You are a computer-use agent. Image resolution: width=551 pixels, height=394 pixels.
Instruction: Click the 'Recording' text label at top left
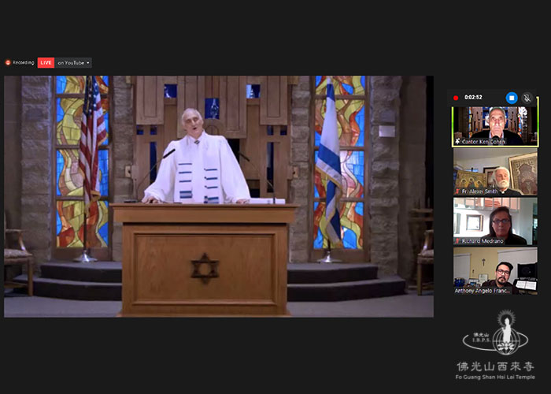[x=24, y=62]
